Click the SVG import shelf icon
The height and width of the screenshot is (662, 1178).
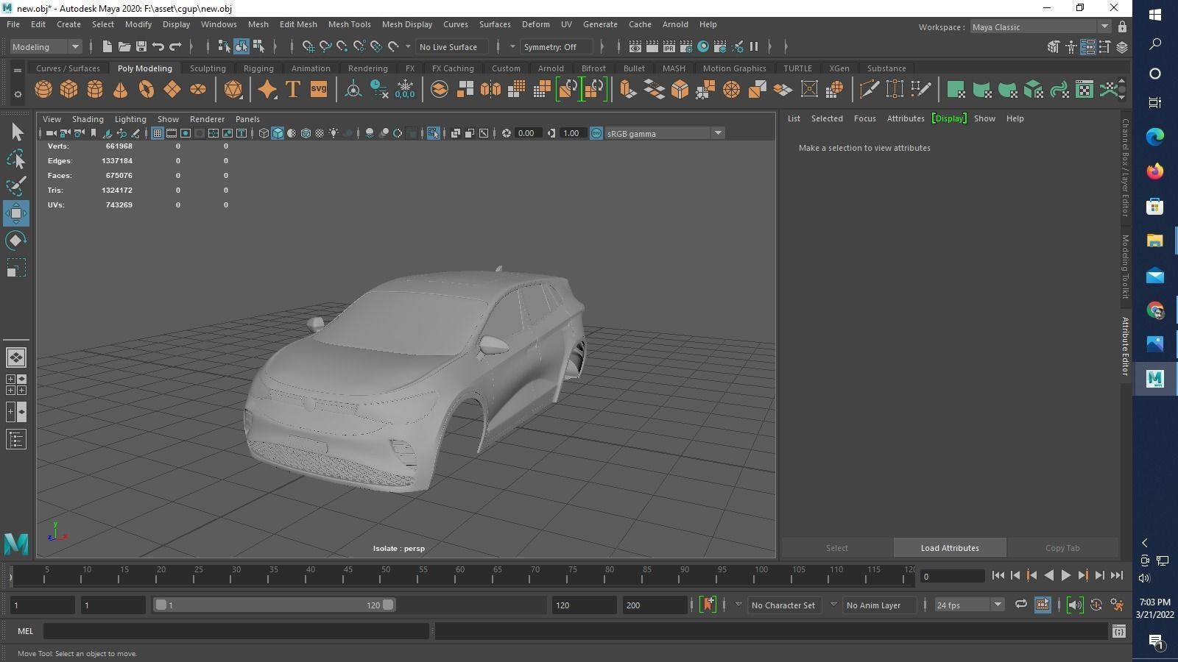pyautogui.click(x=318, y=90)
